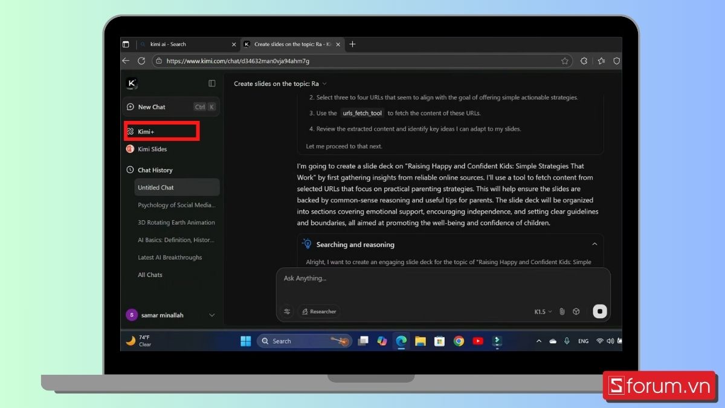Viewport: 725px width, 408px height.
Task: Open the Windows Start menu
Action: 246,341
